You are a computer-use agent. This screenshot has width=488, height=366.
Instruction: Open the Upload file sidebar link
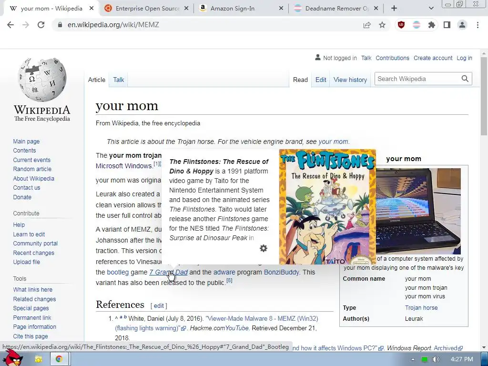coord(27,262)
